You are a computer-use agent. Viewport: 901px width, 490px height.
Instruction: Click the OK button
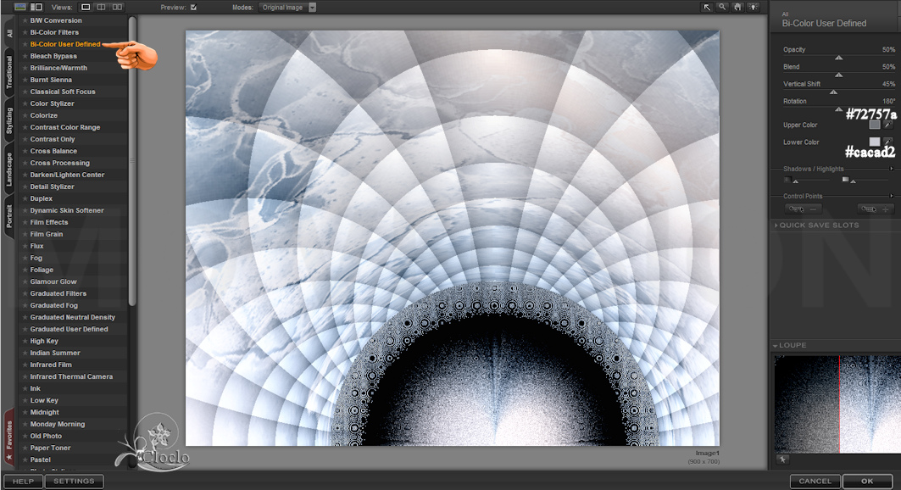click(x=867, y=481)
